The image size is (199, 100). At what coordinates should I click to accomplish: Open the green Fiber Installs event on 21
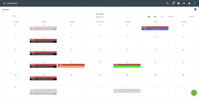[127, 67]
